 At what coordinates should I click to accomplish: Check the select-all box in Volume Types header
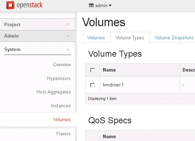pos(93,70)
